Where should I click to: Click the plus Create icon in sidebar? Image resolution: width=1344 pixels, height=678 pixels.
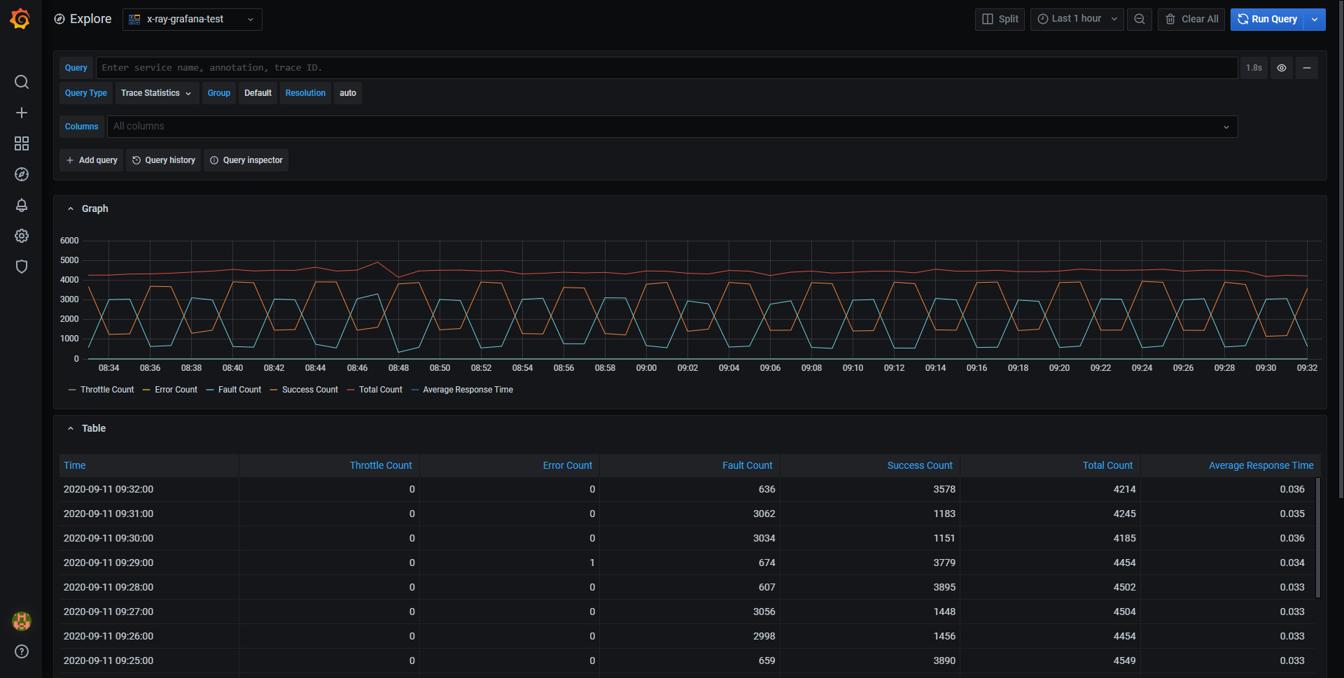(22, 113)
